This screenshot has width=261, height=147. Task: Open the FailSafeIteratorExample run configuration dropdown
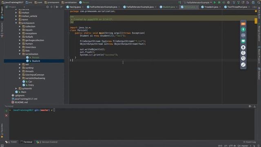(x=198, y=2)
